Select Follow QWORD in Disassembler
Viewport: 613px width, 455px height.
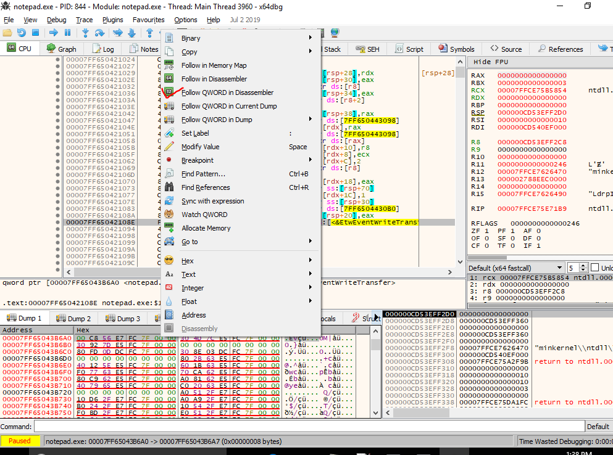227,92
